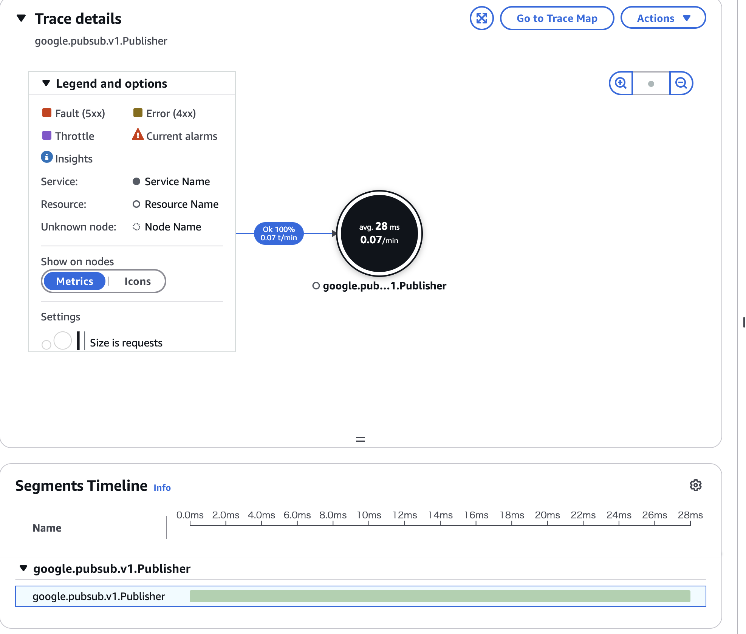Open the Actions dropdown menu
The image size is (746, 634).
(x=663, y=18)
